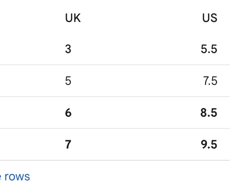Viewport: 251px width, 194px height.
Task: Click the divider line below the 7.5 row
Action: [115, 97]
